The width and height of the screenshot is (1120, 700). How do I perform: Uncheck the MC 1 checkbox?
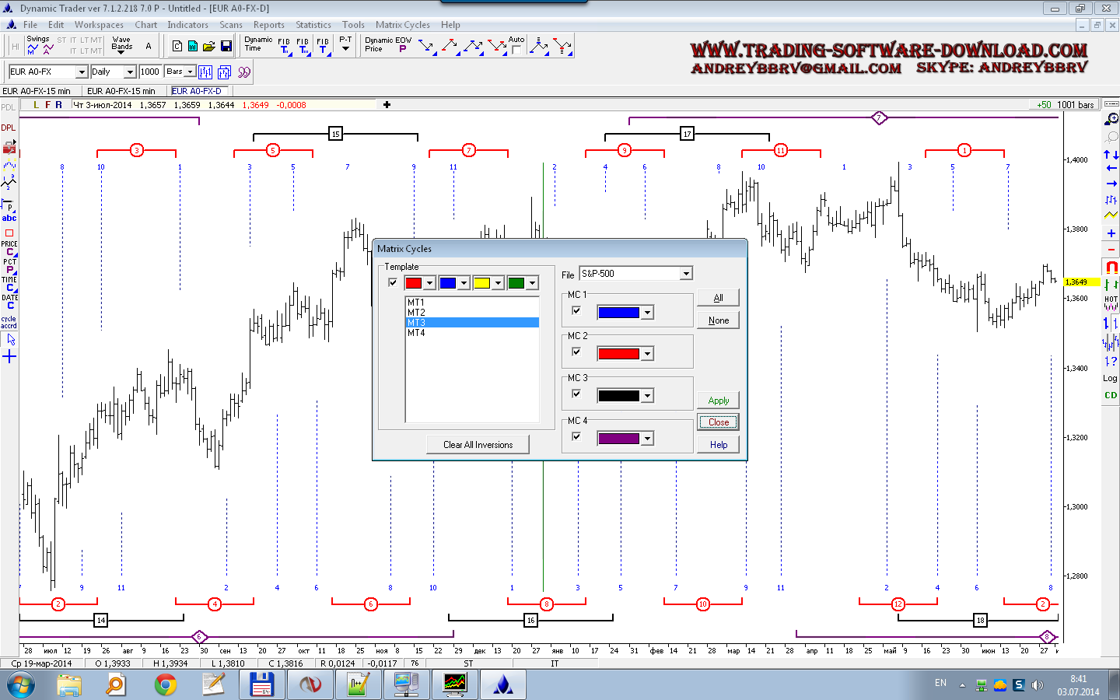click(576, 310)
